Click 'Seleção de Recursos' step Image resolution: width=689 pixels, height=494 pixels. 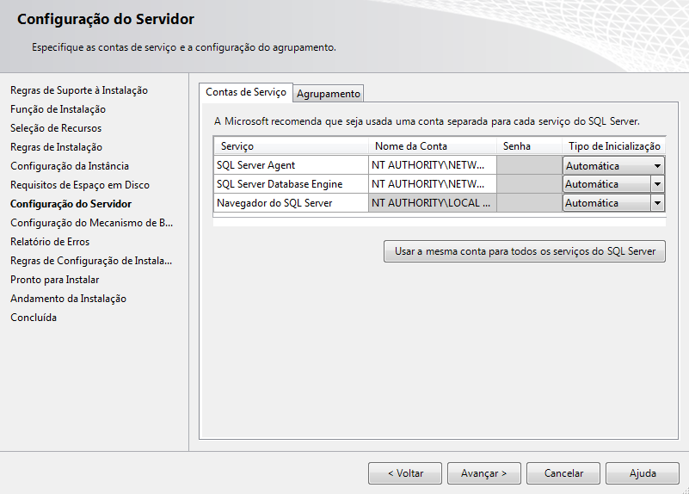click(56, 128)
